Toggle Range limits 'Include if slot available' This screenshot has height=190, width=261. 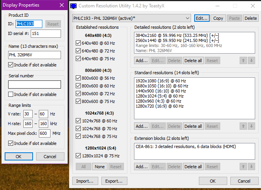point(10,143)
